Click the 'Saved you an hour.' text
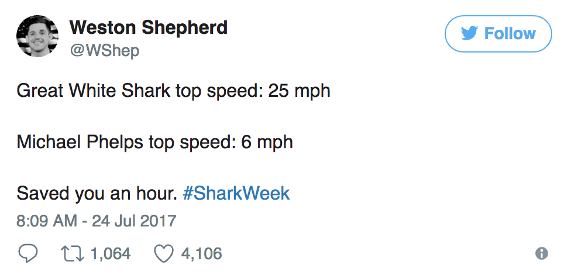571x279 pixels. tap(97, 193)
